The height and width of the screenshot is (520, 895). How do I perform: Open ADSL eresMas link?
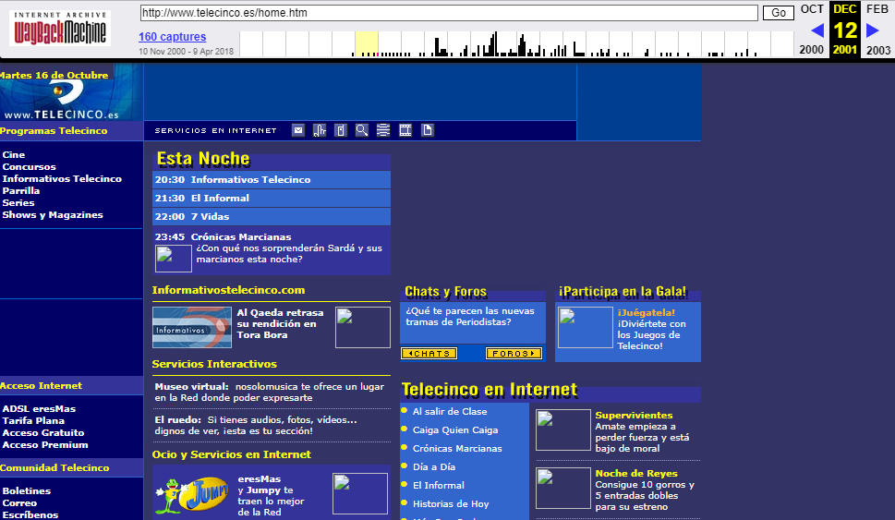(x=39, y=408)
